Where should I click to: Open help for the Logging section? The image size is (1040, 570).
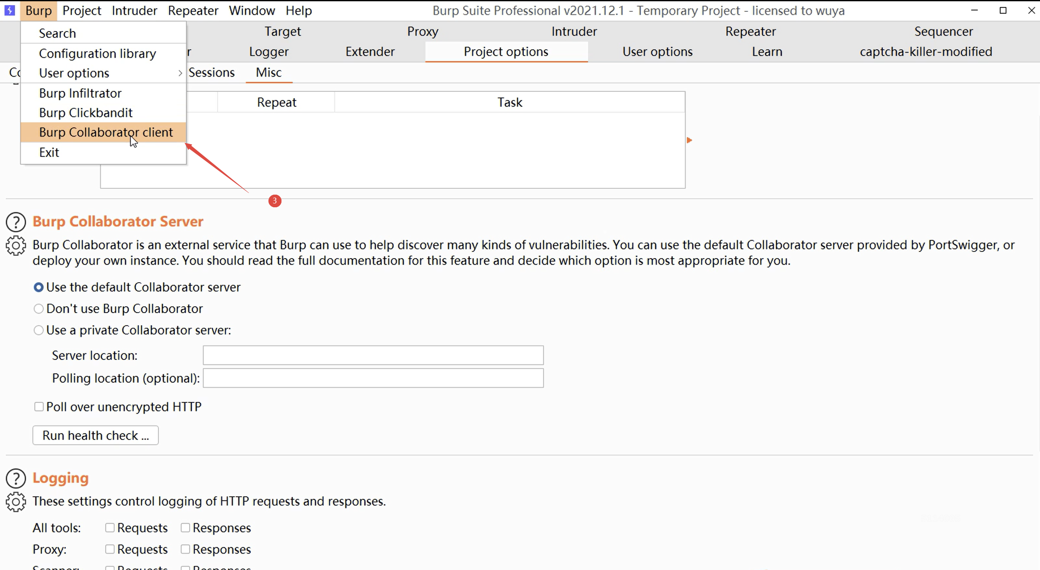16,478
